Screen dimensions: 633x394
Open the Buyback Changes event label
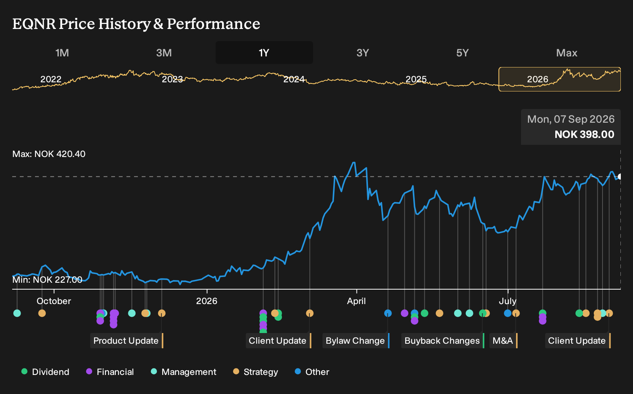pos(443,341)
